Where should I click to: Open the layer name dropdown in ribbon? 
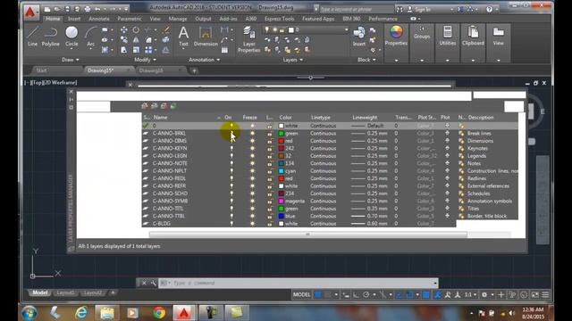click(346, 29)
